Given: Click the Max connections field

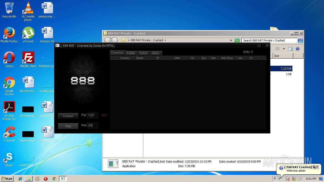Looking at the screenshot, I should coord(92,125).
